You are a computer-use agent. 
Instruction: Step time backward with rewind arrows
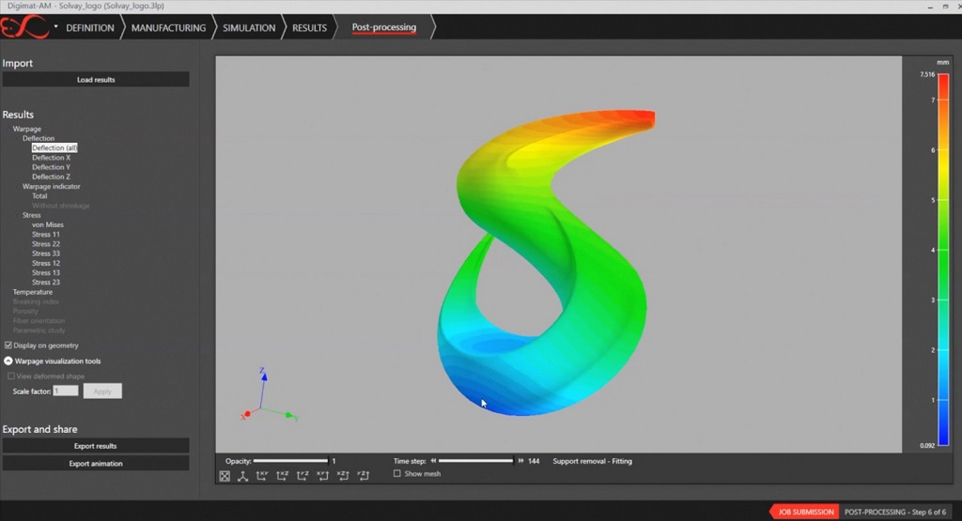[x=433, y=461]
